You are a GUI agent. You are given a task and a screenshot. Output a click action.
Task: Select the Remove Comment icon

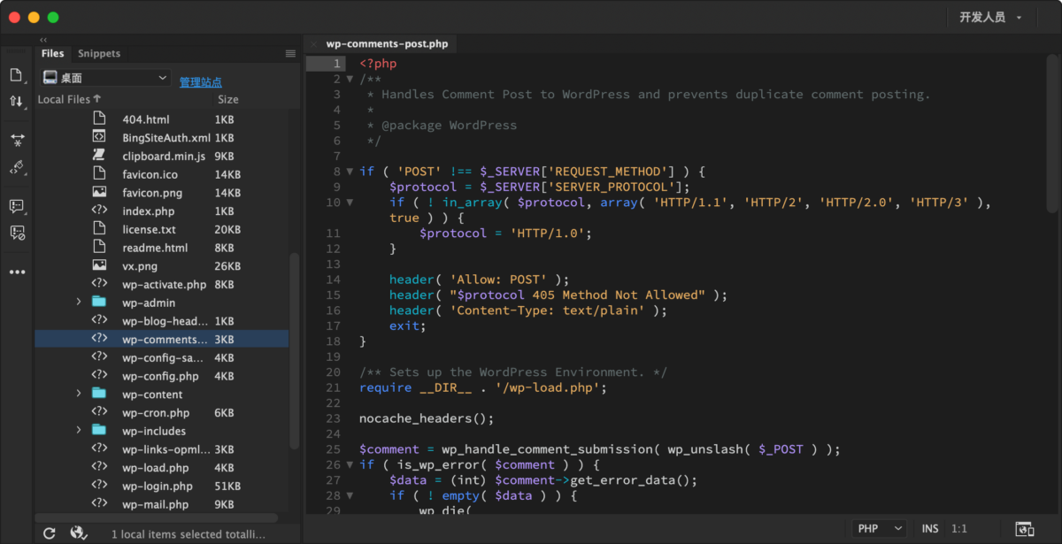click(17, 233)
